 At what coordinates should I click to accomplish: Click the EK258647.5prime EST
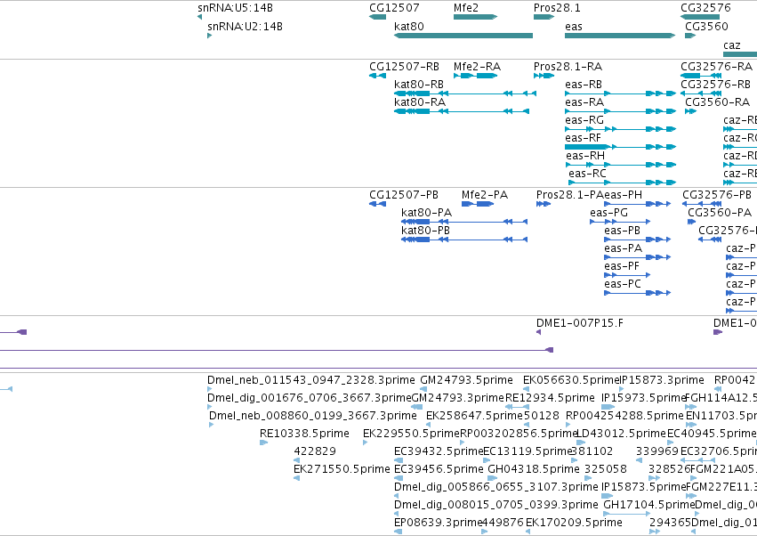tap(428, 425)
